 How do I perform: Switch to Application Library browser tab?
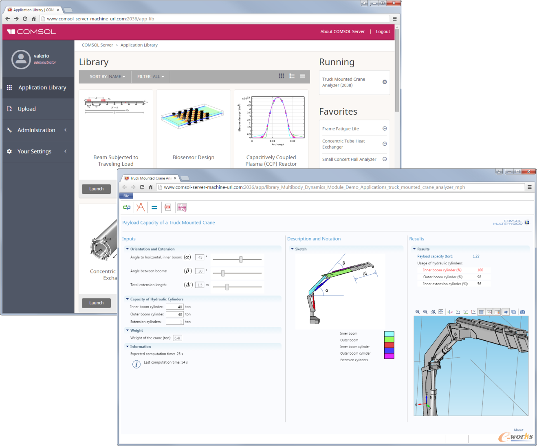pos(34,10)
